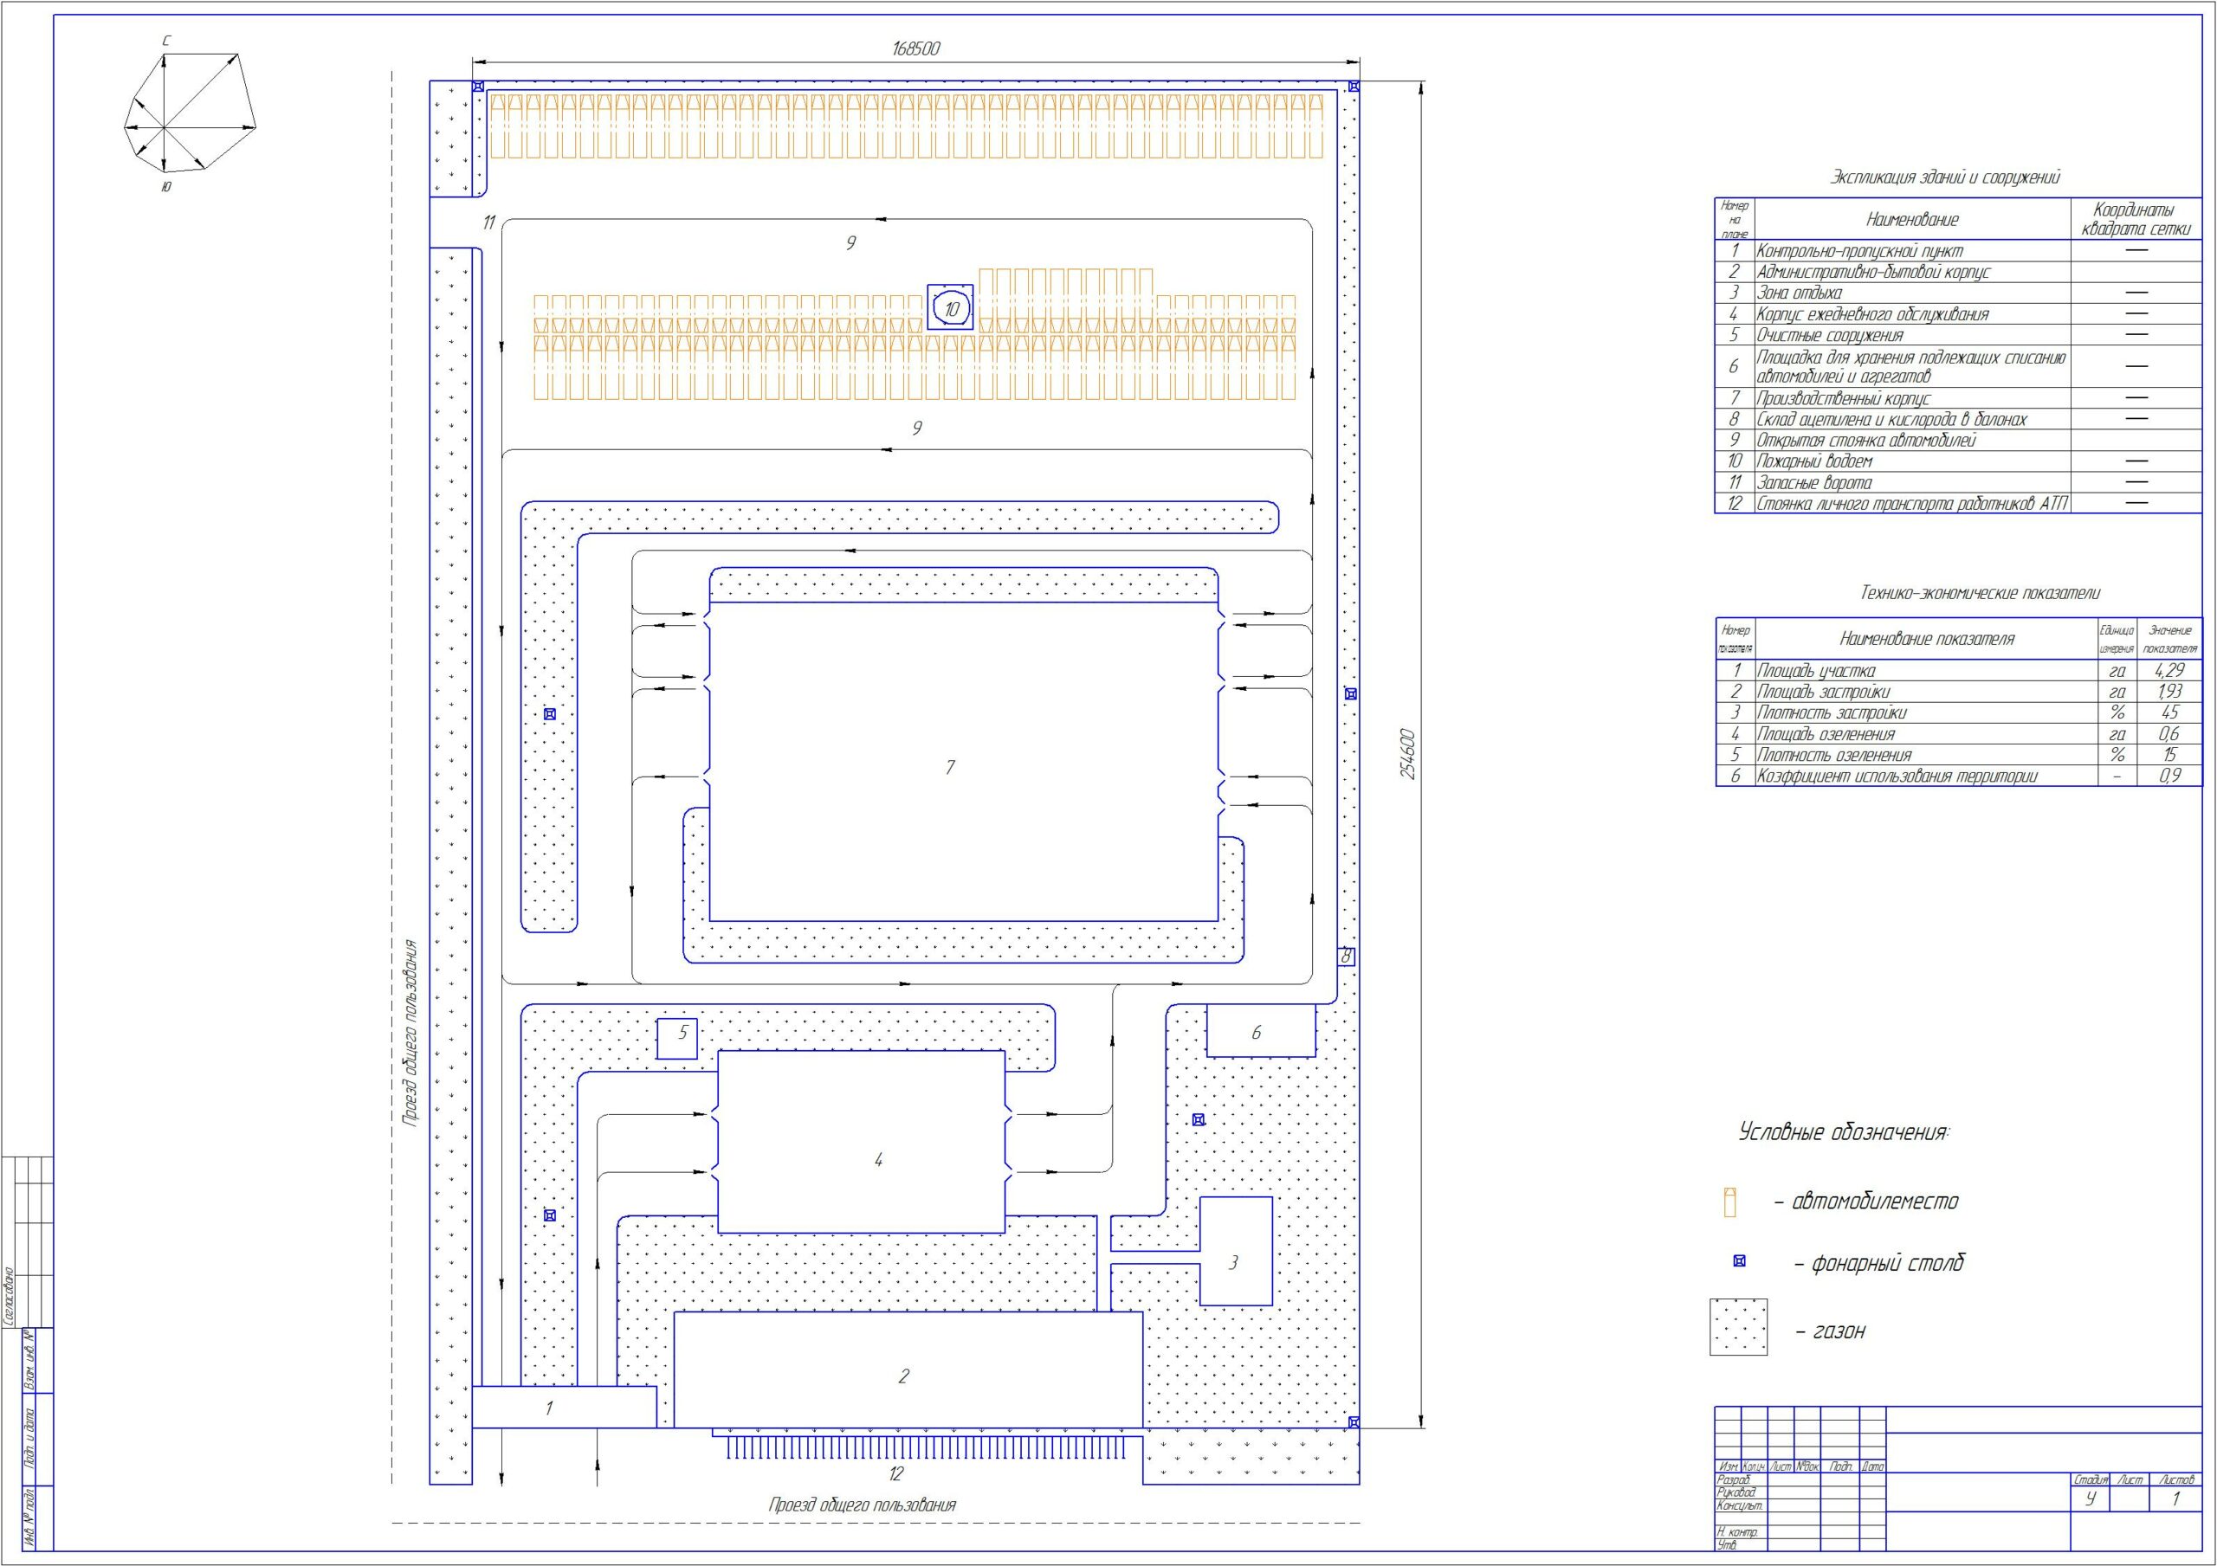2217x1566 pixels.
Task: Select small warehouse box 8 on plan
Action: pyautogui.click(x=1346, y=957)
